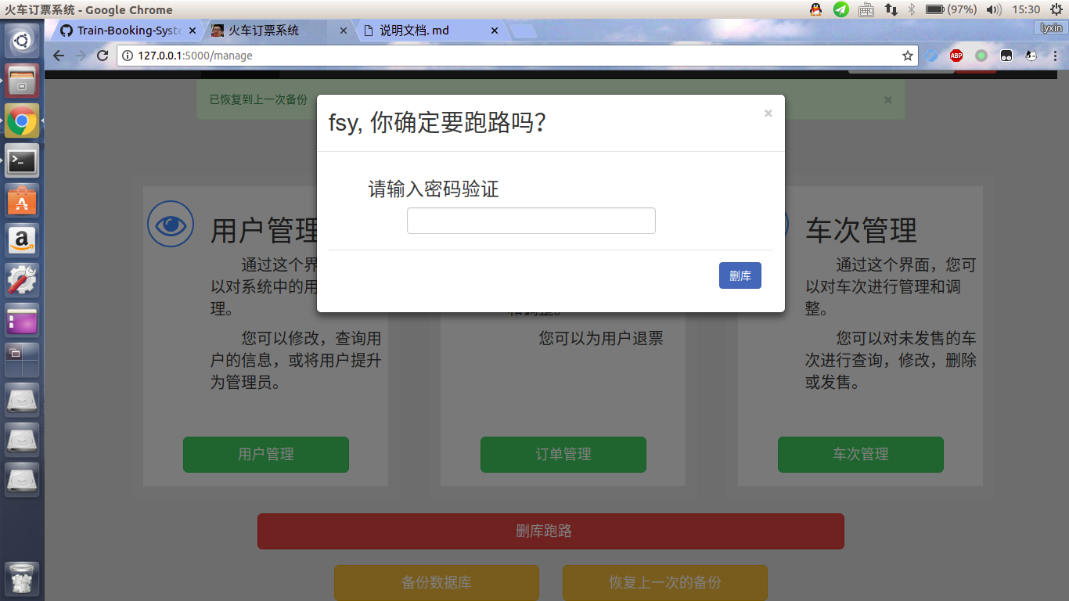Click the lyxin profile button
This screenshot has height=601, width=1069.
click(x=1051, y=27)
